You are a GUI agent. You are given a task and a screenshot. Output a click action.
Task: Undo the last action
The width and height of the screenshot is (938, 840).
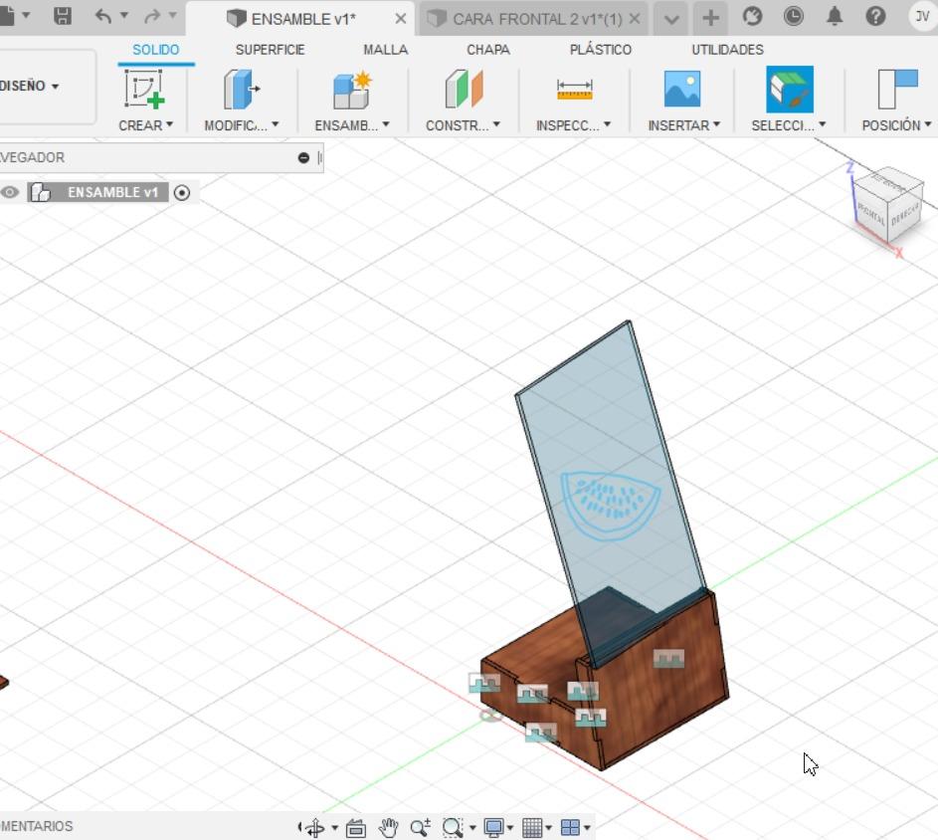[x=102, y=16]
